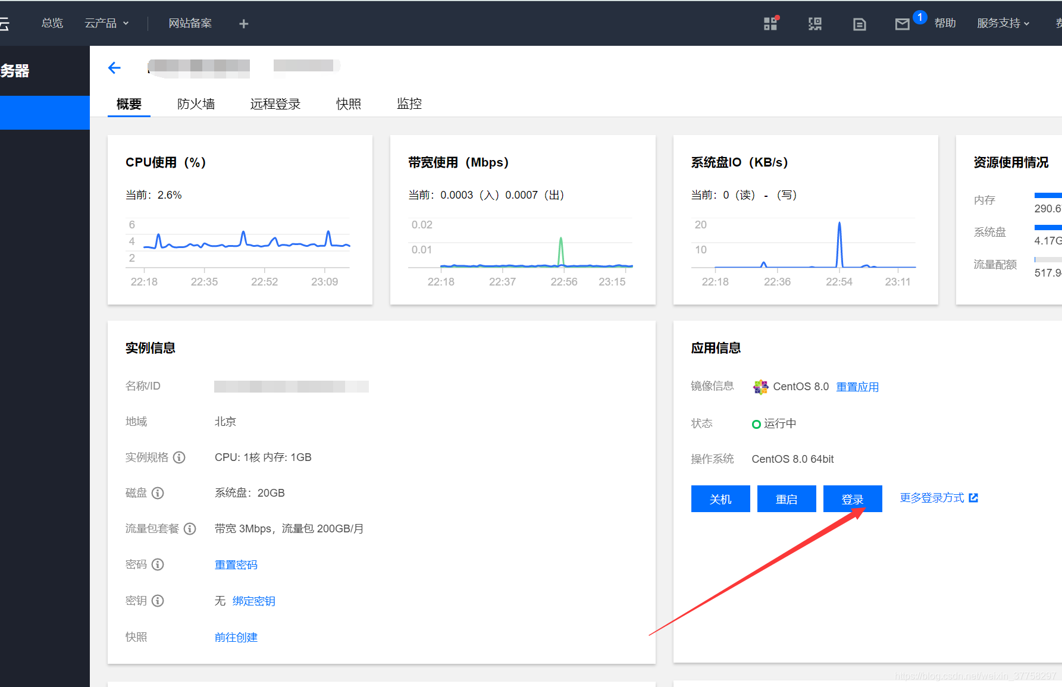Open the mail notifications envelope icon
This screenshot has width=1062, height=687.
point(902,24)
